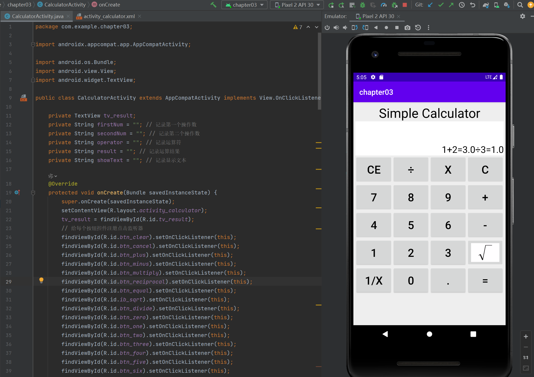Tap the square root image button
This screenshot has width=534, height=377.
click(x=485, y=253)
